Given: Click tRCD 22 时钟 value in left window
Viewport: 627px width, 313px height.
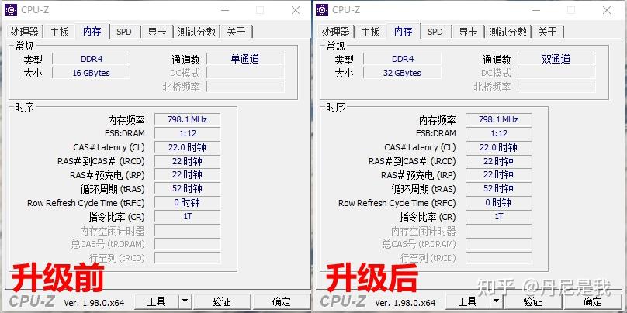Looking at the screenshot, I should pos(188,161).
